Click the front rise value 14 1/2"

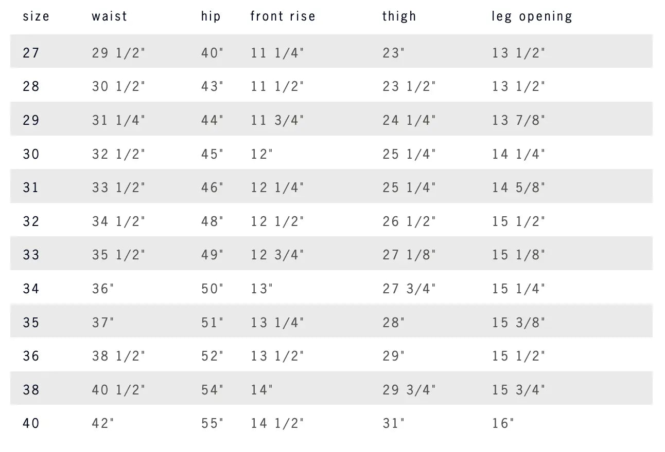click(277, 423)
